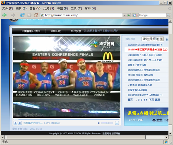Go to playlist page 5
This screenshot has height=145, width=173.
[147, 100]
